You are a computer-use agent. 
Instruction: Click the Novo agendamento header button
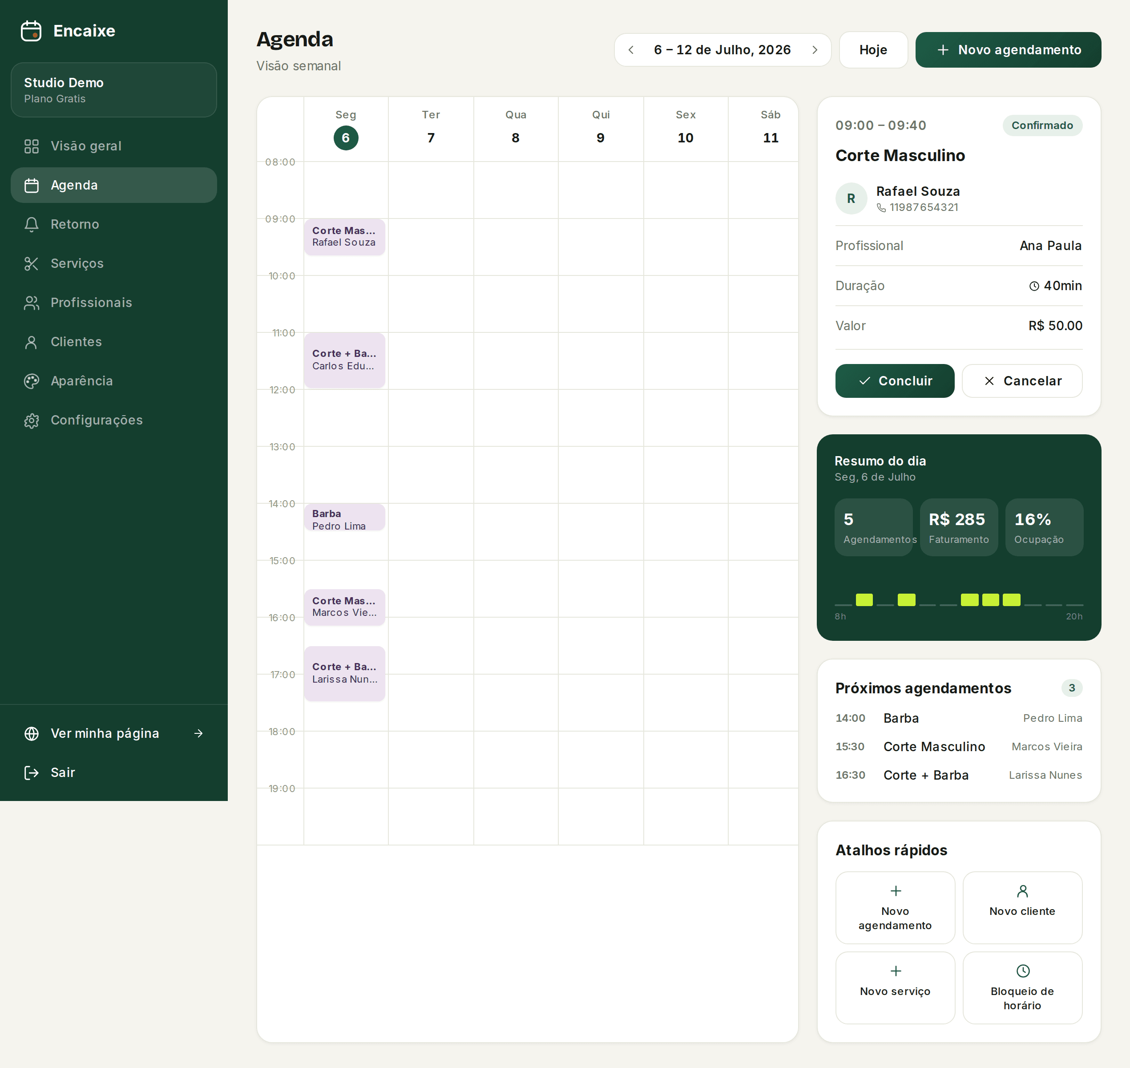click(x=1008, y=50)
